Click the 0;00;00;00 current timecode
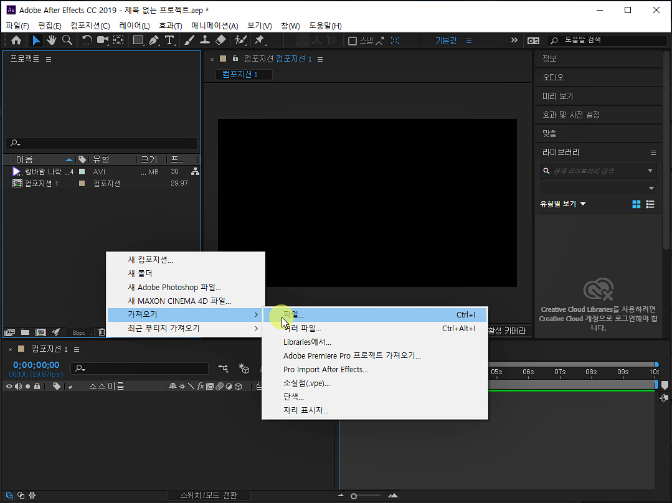The image size is (672, 503). click(x=36, y=365)
